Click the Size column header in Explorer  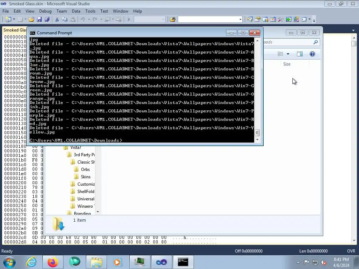point(287,64)
